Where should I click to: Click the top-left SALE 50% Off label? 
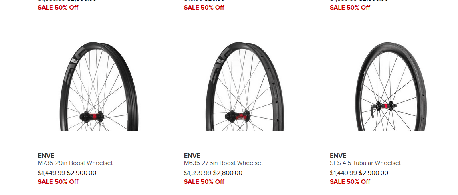pos(58,8)
